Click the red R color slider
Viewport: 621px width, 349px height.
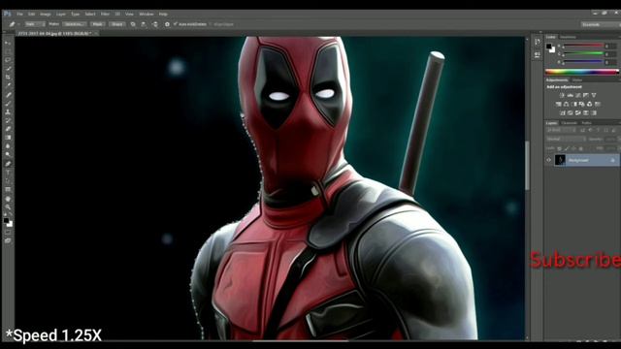coord(583,47)
